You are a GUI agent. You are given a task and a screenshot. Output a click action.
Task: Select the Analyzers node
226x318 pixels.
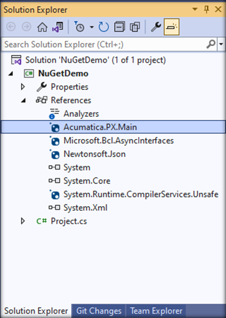tap(81, 114)
